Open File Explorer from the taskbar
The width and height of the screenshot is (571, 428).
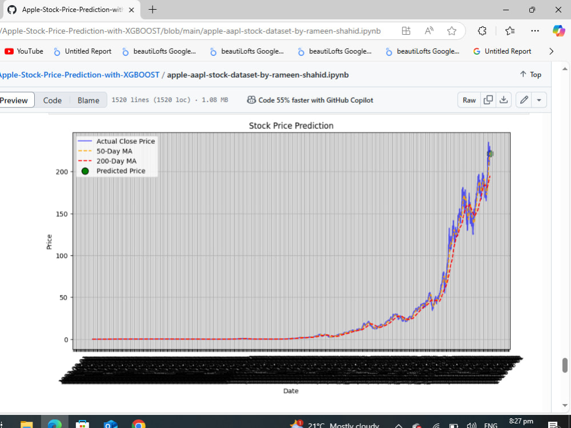(x=27, y=424)
